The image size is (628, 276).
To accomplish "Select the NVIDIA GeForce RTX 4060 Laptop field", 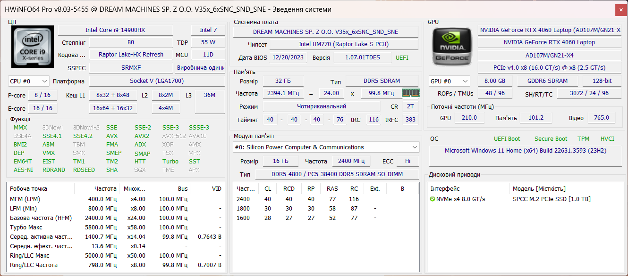I will (549, 42).
